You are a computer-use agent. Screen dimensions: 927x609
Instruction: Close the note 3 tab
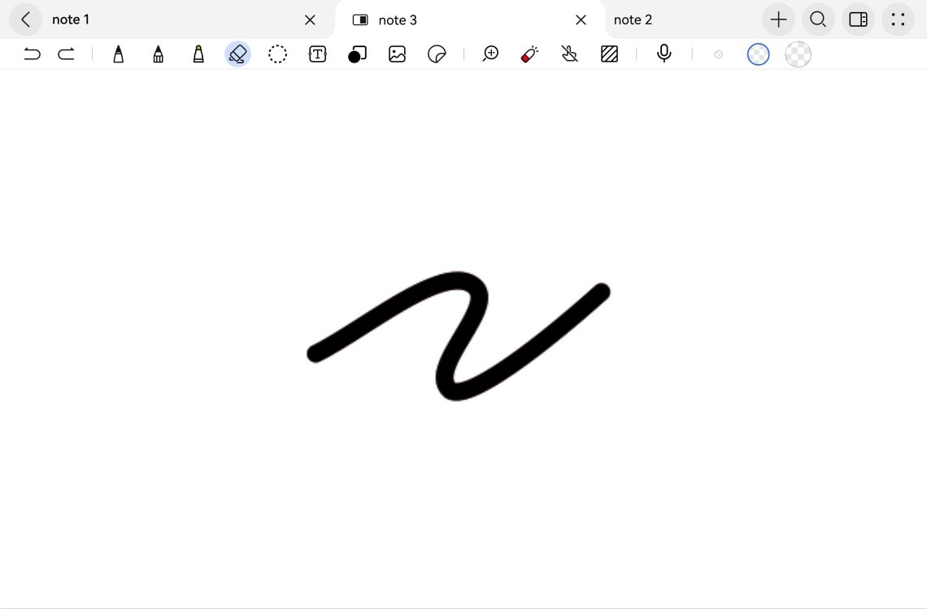click(x=581, y=19)
